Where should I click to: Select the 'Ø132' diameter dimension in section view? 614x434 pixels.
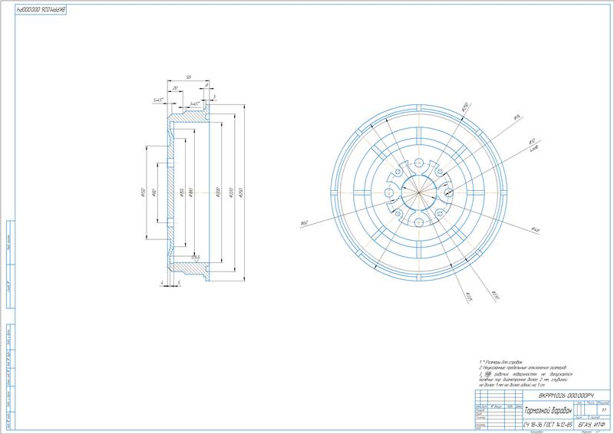click(143, 192)
